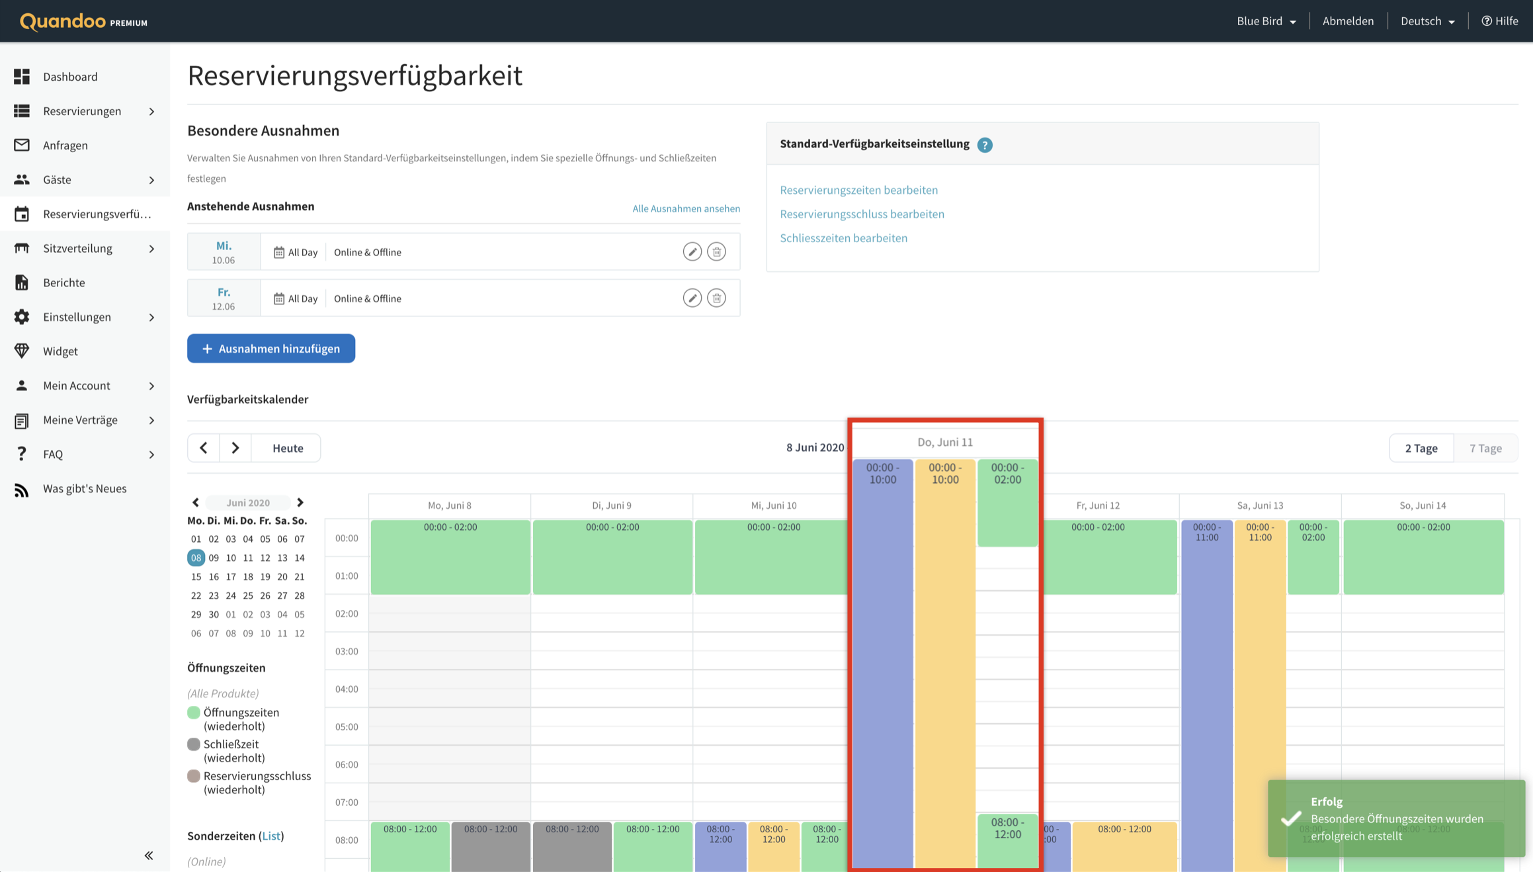Switch to 2 Tage view
This screenshot has height=872, width=1533.
click(1421, 449)
